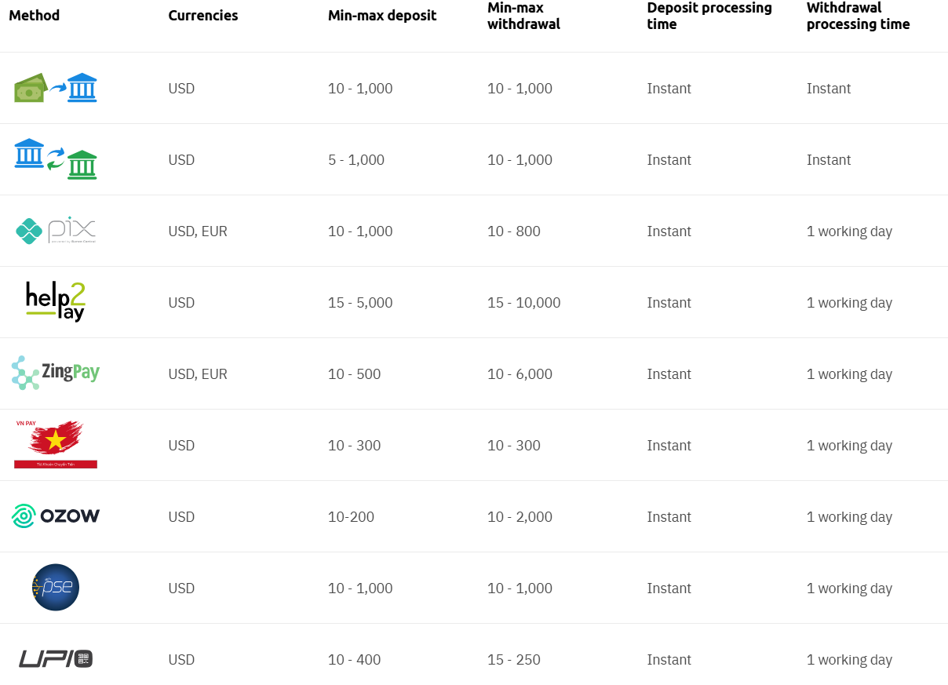Click the VN Pay flag logo
This screenshot has width=948, height=685.
tap(55, 445)
